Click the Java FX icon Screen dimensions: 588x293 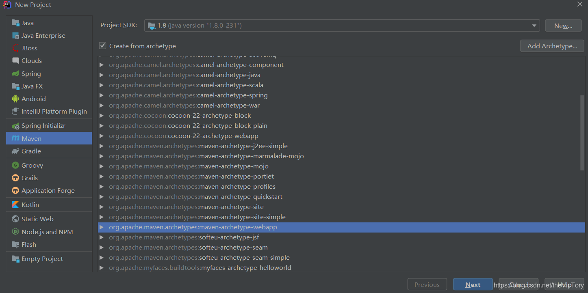[15, 86]
